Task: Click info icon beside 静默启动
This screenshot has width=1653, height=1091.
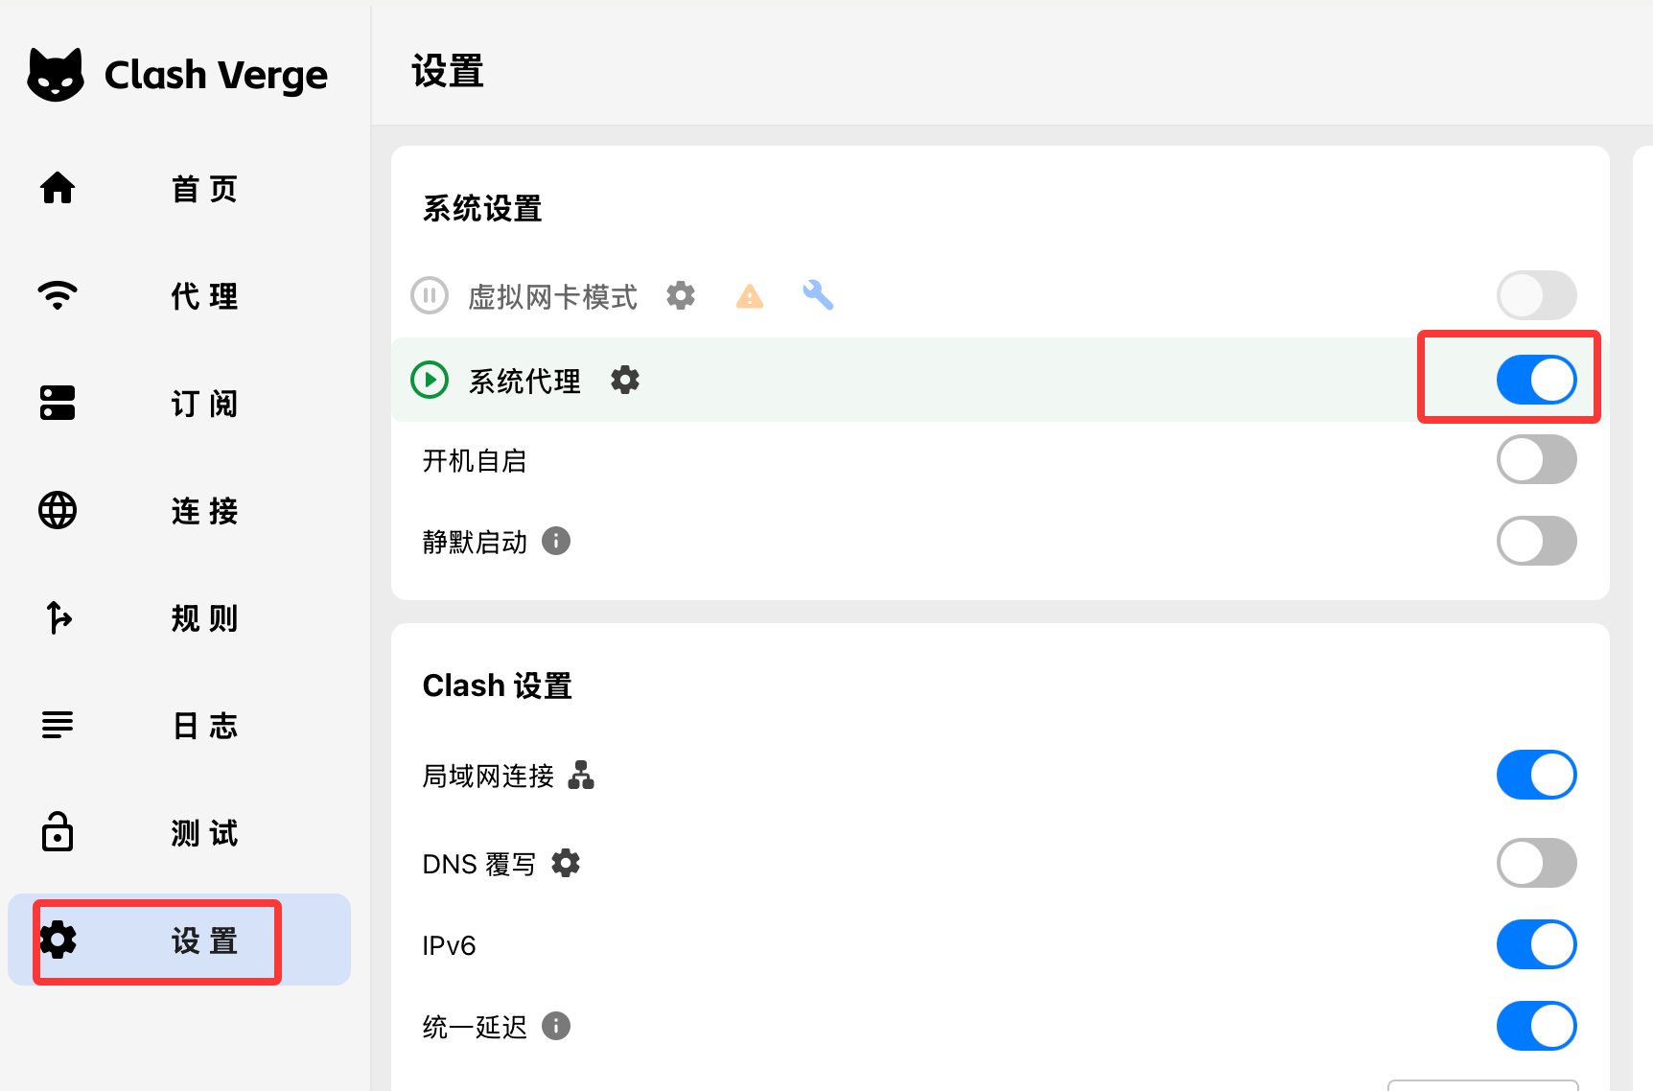Action: coord(556,542)
